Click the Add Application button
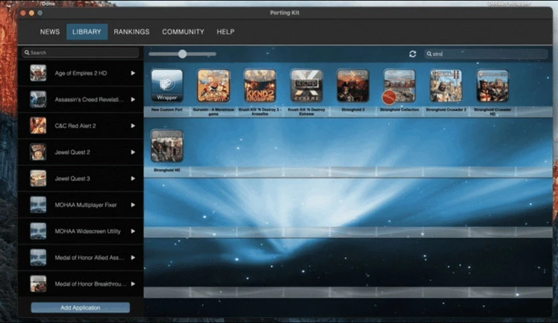 point(80,308)
